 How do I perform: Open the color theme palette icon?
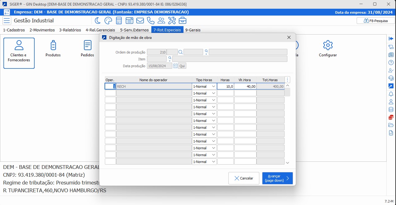point(108,21)
